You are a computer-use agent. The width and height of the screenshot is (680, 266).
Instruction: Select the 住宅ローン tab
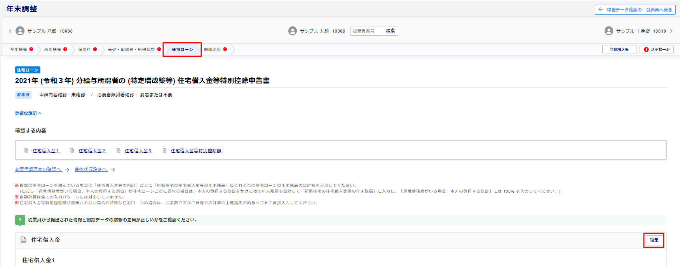(182, 50)
